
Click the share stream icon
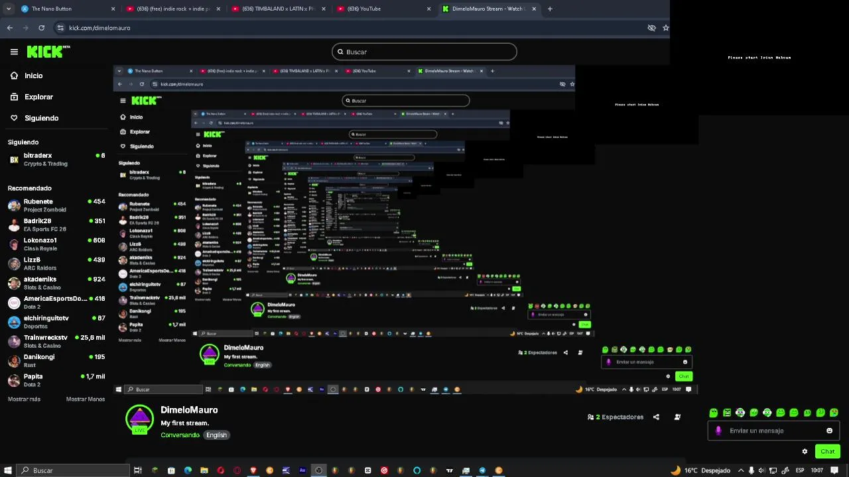coord(656,417)
